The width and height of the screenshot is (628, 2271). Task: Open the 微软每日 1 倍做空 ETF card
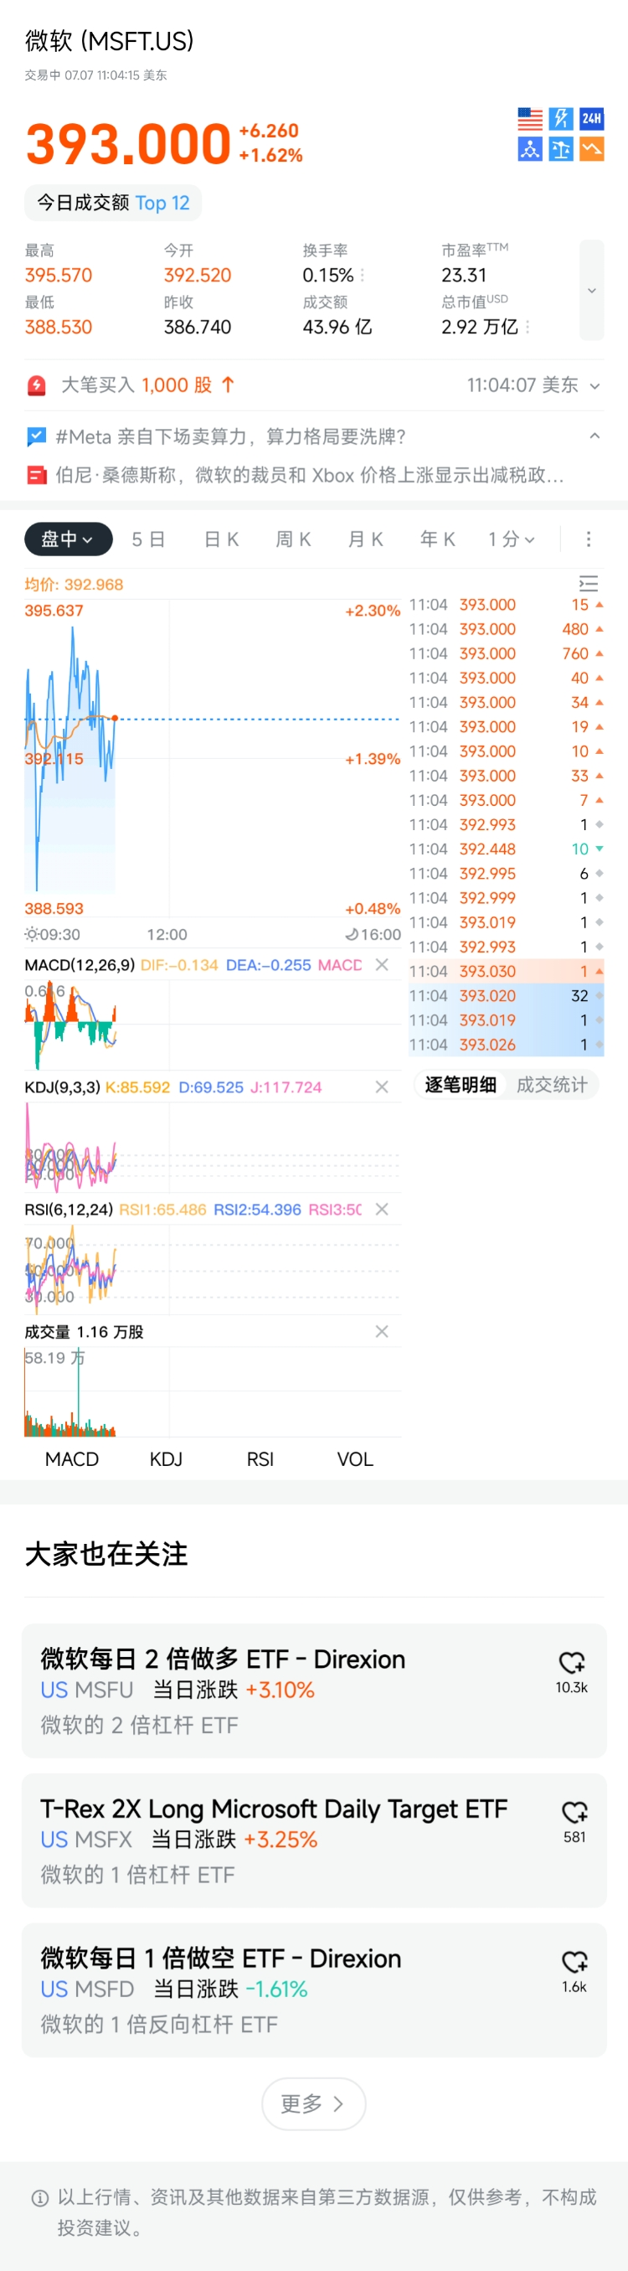[313, 1990]
